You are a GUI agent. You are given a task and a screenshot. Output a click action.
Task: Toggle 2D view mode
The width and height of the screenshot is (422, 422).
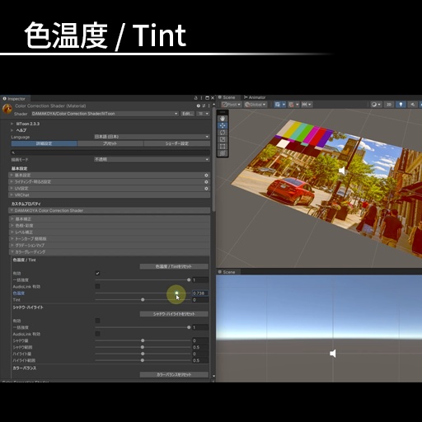point(389,105)
